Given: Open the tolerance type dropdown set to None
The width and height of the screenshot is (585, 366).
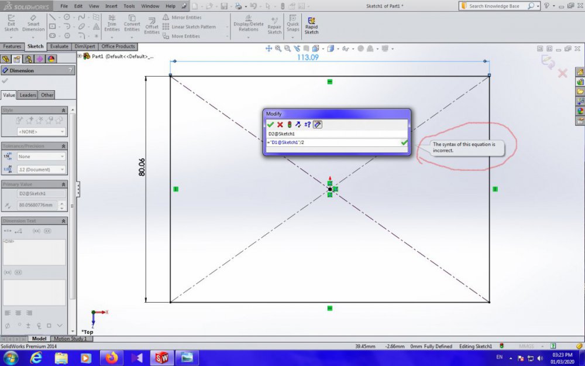Looking at the screenshot, I should pos(42,156).
